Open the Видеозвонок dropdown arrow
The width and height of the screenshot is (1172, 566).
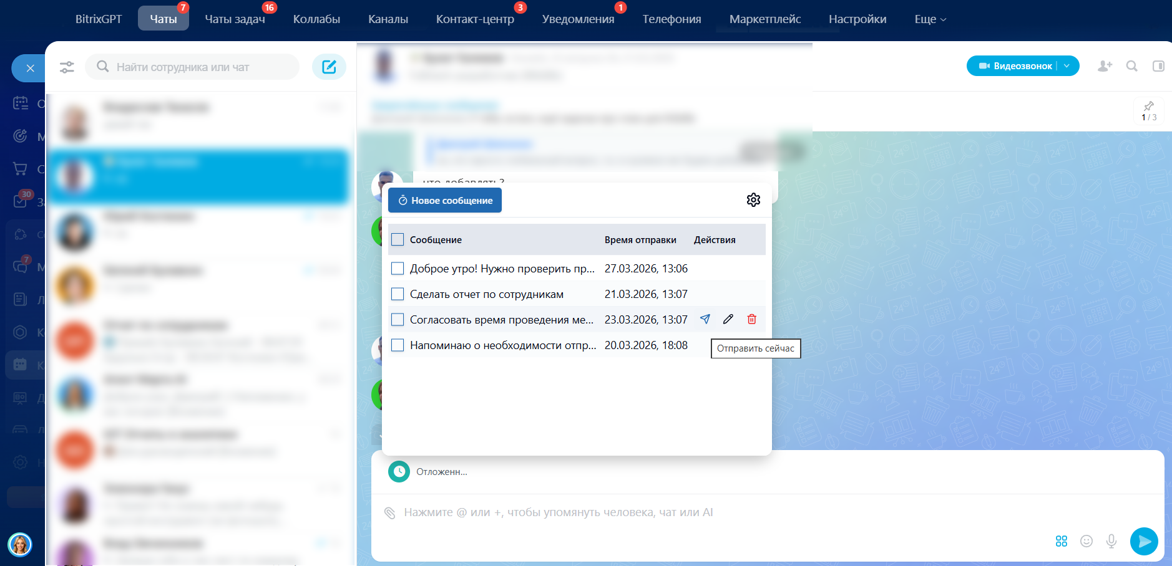click(x=1067, y=66)
